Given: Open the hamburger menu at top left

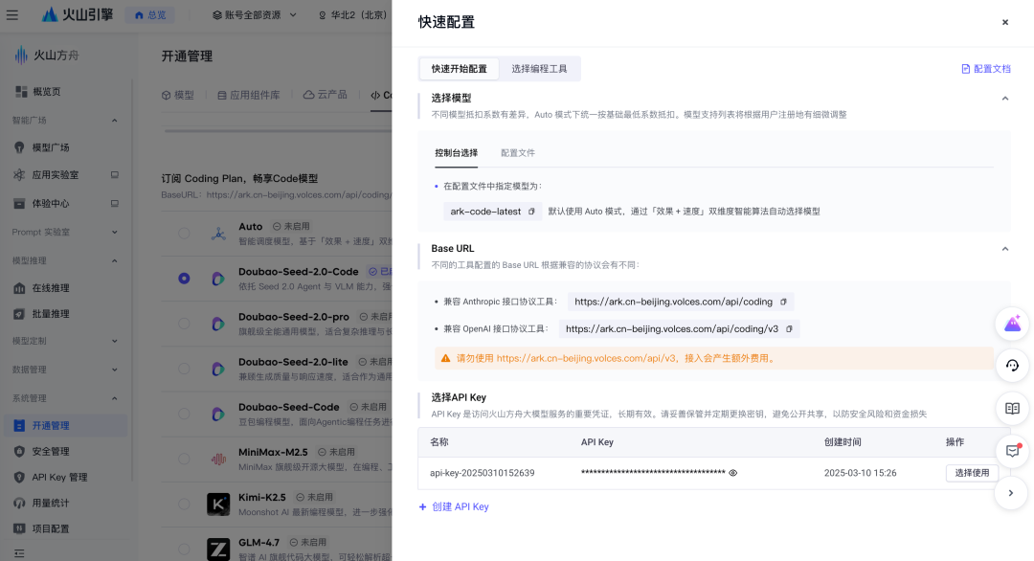Looking at the screenshot, I should click(x=12, y=14).
